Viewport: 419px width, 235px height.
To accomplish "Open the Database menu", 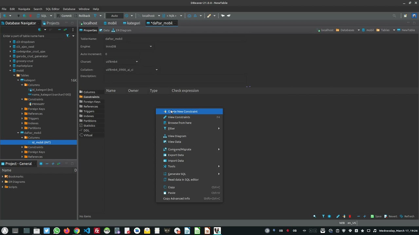I will pyautogui.click(x=69, y=9).
